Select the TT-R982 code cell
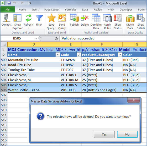This screenshot has width=147, height=146. tap(71, 65)
